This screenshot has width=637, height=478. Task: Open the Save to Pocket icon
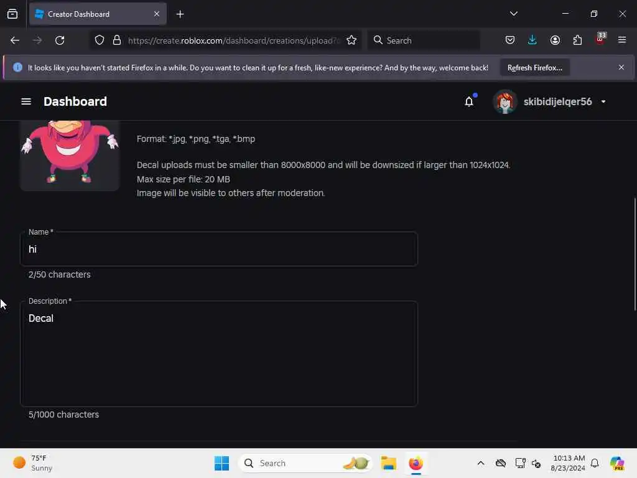[510, 40]
